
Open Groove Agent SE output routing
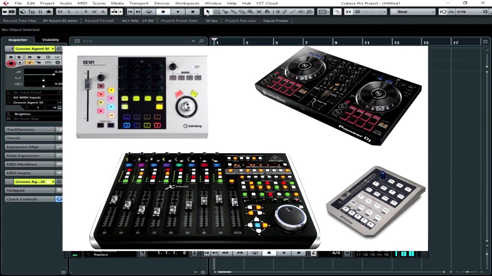(34, 103)
